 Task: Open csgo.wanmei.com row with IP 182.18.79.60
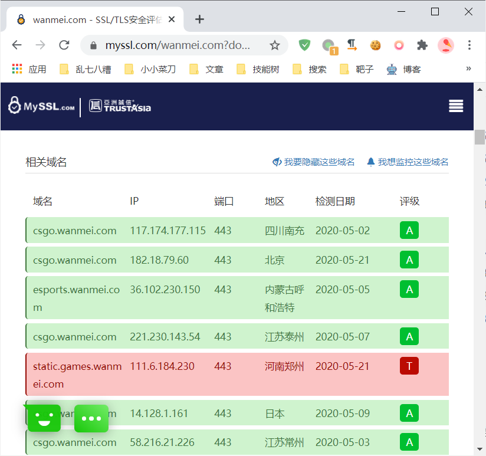click(x=237, y=260)
